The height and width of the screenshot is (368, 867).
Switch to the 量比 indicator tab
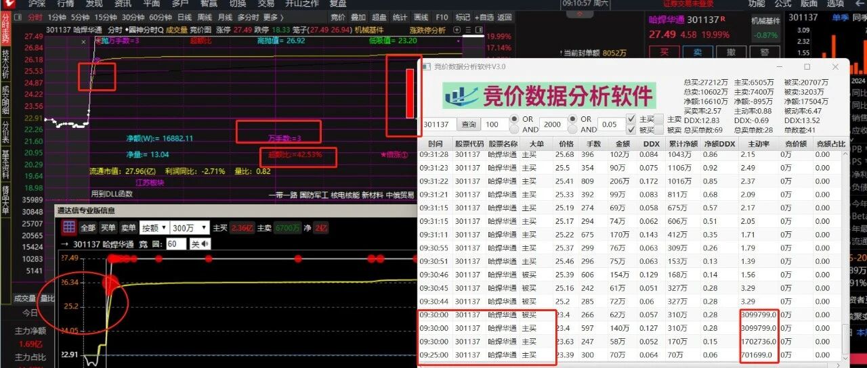47,298
